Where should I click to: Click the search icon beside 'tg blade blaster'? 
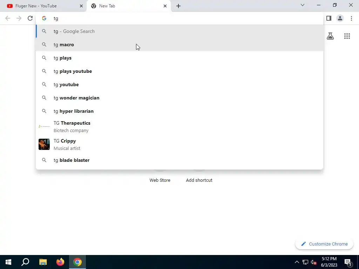point(44,160)
